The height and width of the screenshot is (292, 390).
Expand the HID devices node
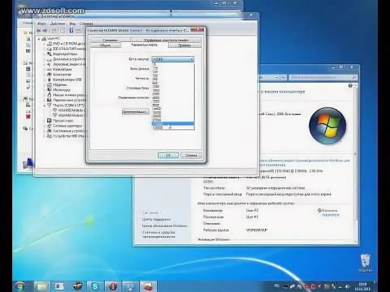click(45, 136)
